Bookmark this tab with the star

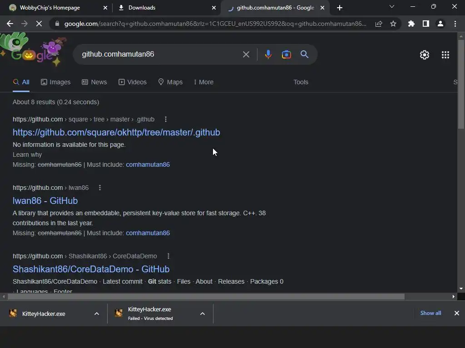point(393,24)
